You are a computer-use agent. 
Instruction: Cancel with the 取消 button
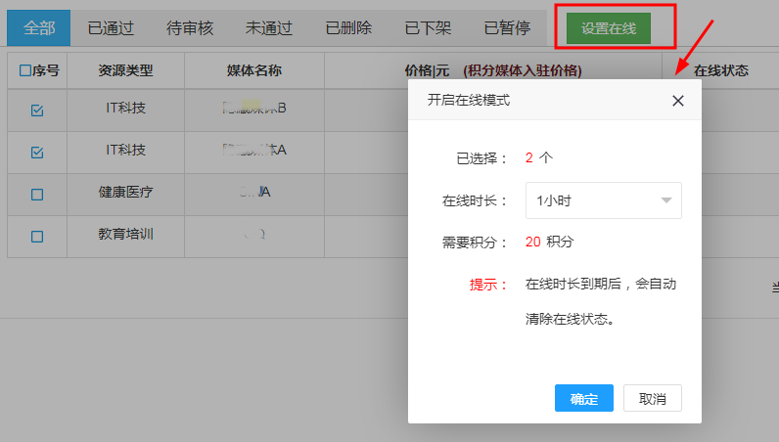(653, 398)
